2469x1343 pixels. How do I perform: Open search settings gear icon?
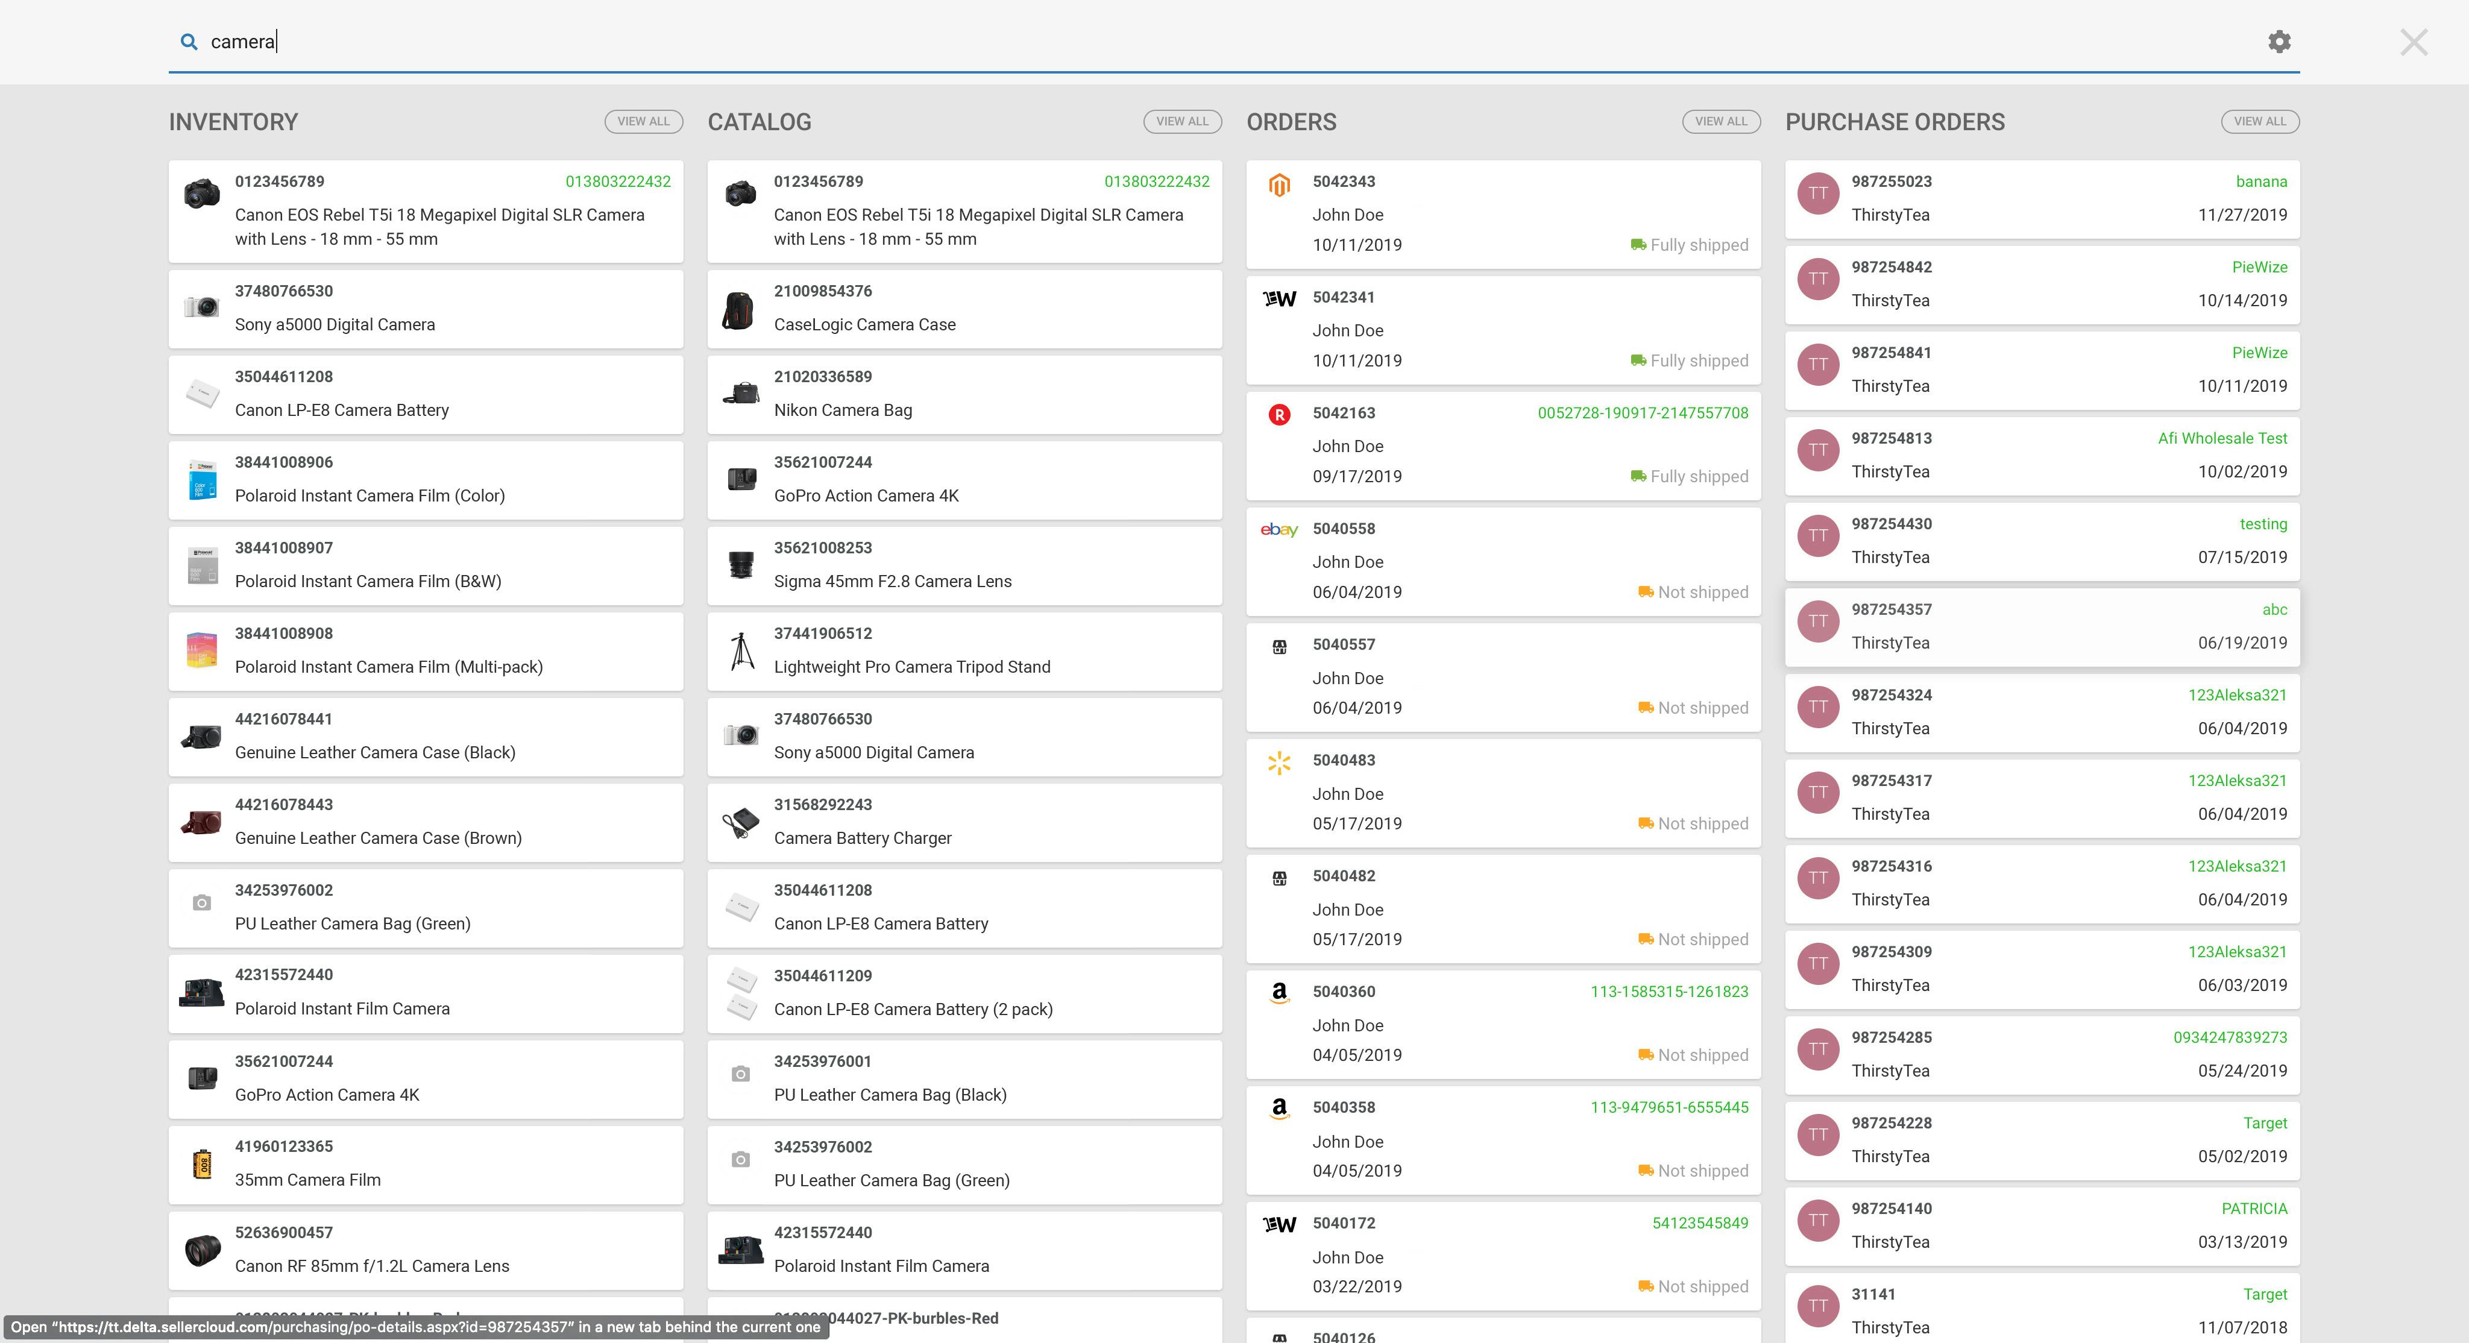(2279, 41)
